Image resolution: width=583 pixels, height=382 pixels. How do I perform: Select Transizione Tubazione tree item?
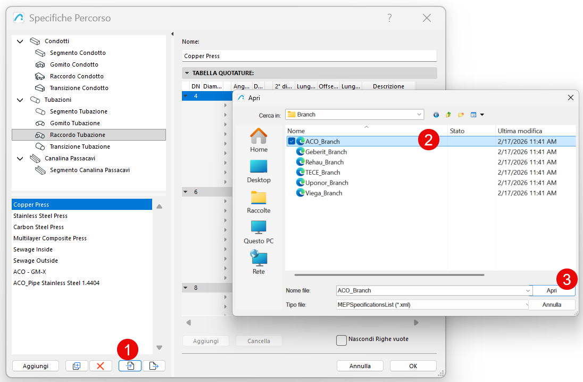point(80,147)
